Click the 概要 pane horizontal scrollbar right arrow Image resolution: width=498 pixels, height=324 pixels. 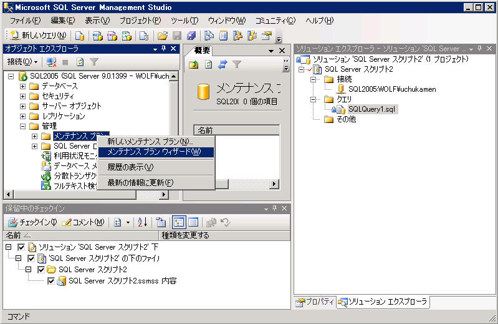(x=274, y=184)
